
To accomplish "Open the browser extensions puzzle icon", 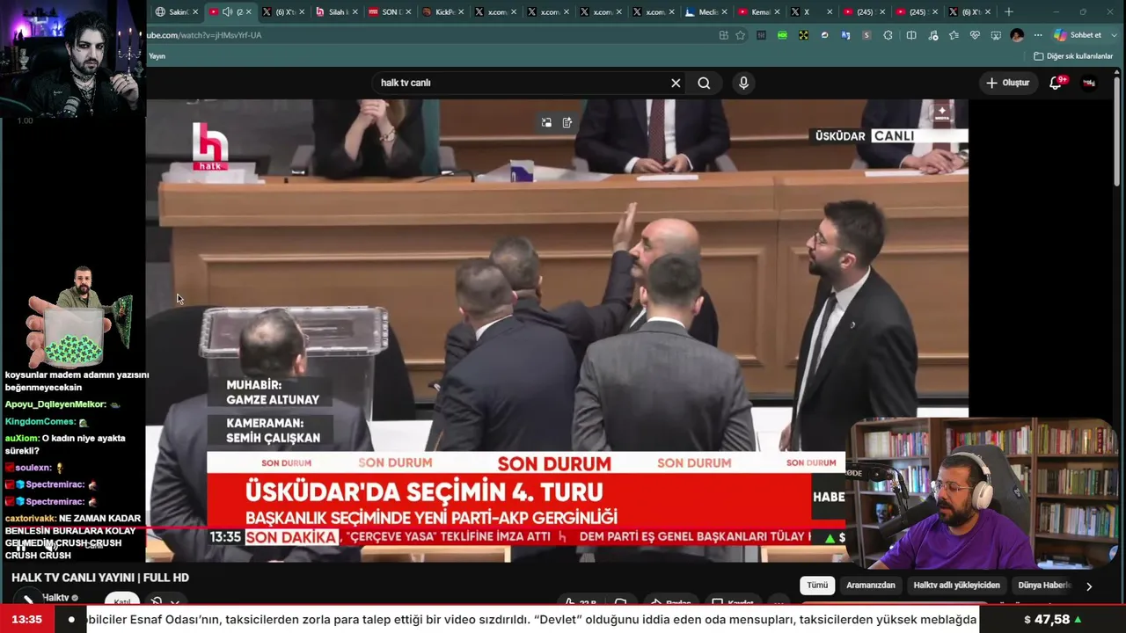I will coord(888,35).
